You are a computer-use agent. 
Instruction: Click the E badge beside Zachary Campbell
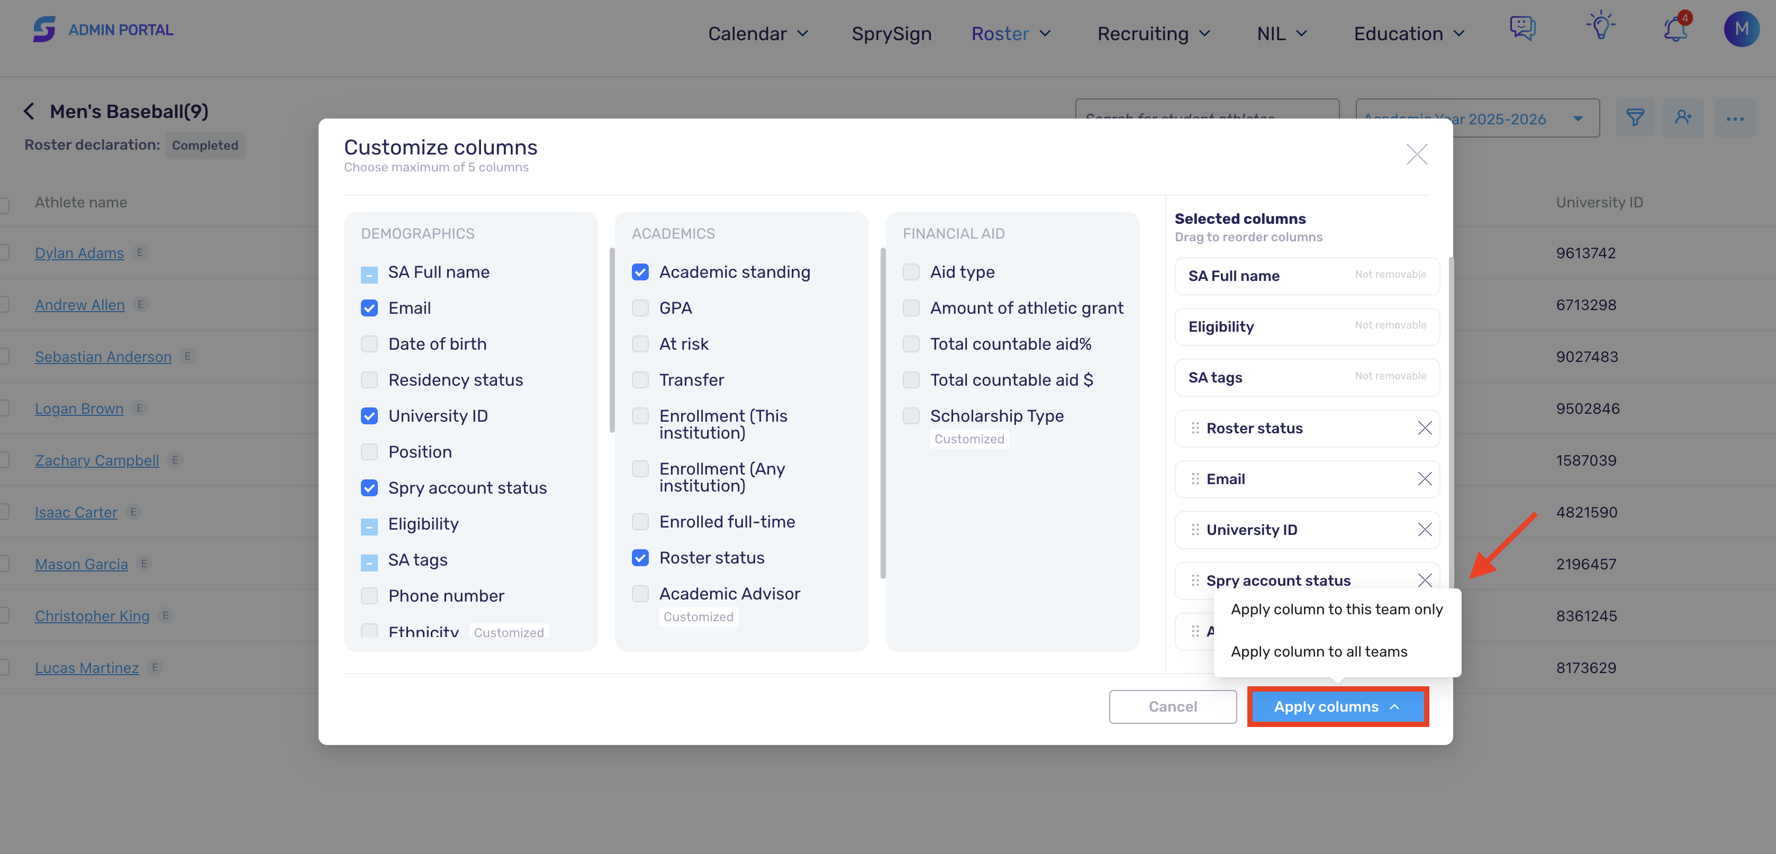(x=175, y=460)
